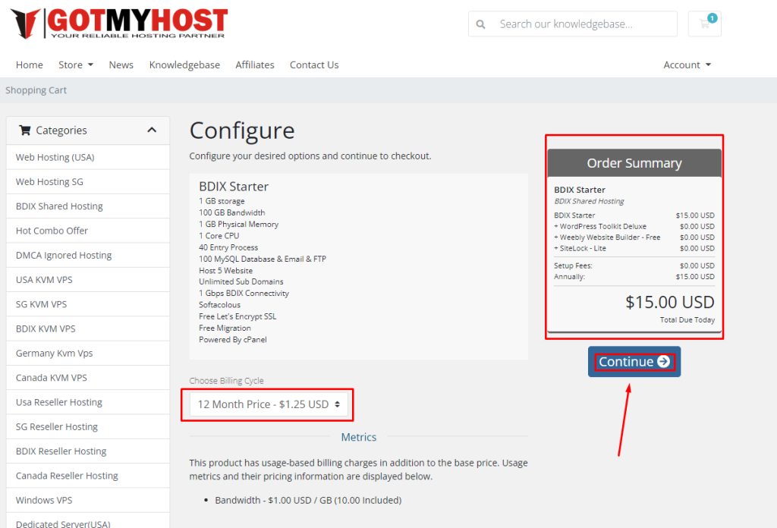Go to the Home menu item
Viewport: 777px width, 528px height.
click(30, 65)
